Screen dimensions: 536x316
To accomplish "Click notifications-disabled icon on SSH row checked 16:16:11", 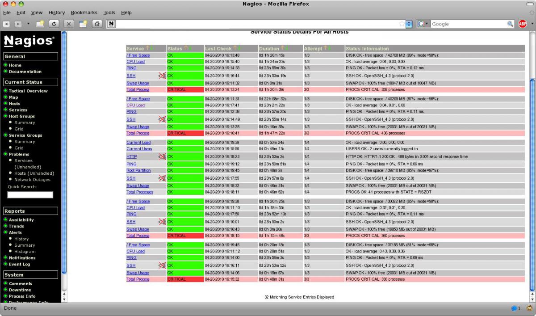I will pyautogui.click(x=162, y=265).
